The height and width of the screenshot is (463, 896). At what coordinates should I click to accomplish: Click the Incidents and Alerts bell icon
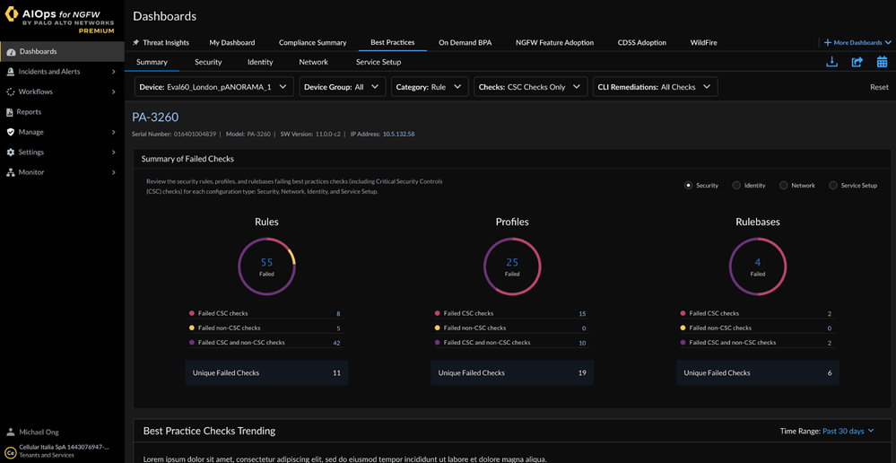pos(11,72)
